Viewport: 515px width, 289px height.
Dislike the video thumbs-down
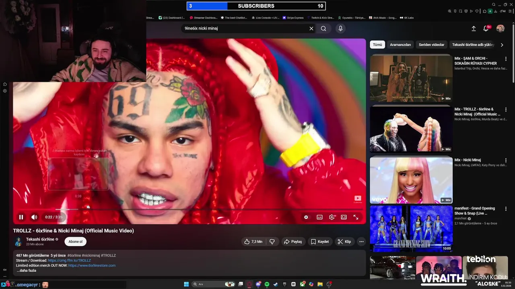tap(272, 242)
